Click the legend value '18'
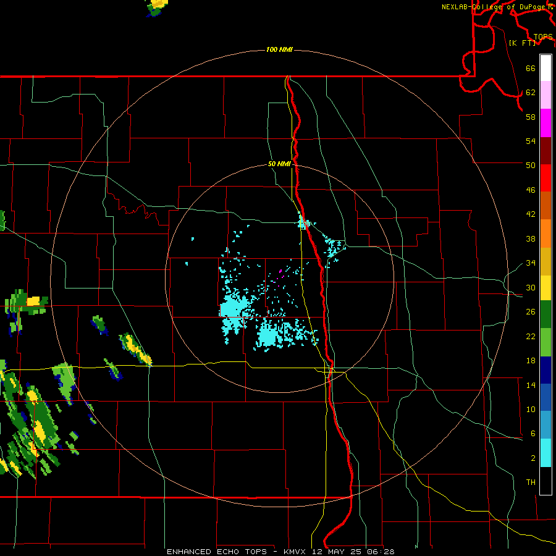The width and height of the screenshot is (556, 556). click(x=531, y=361)
